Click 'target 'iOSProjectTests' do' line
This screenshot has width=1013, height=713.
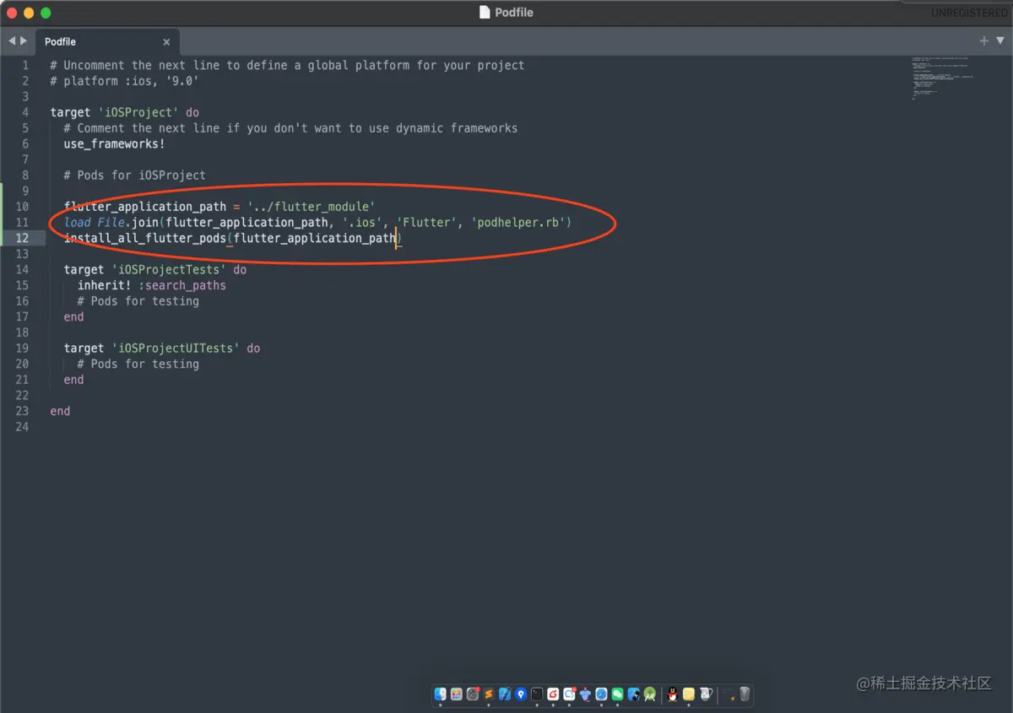(x=154, y=269)
